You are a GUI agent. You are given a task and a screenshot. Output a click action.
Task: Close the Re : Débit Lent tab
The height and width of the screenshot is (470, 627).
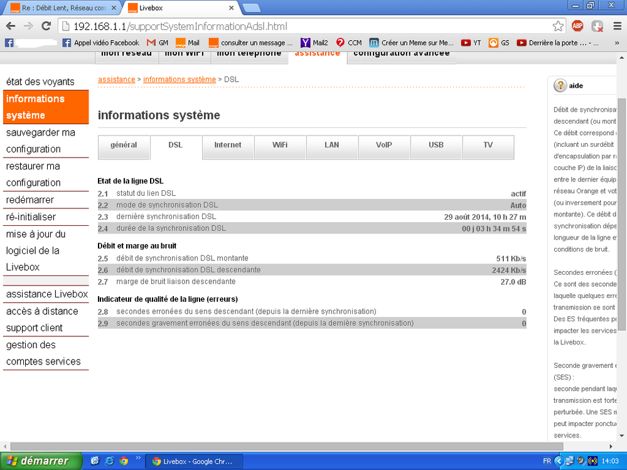tap(114, 8)
